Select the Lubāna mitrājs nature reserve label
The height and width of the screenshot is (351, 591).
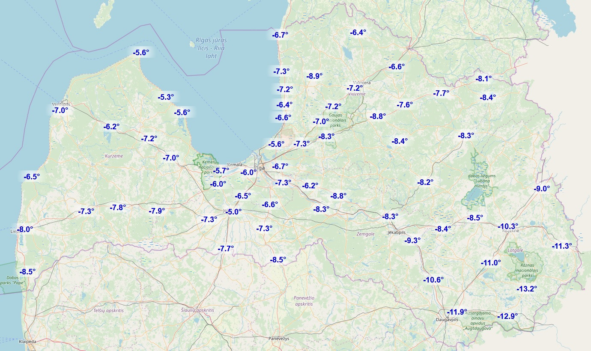tap(481, 181)
